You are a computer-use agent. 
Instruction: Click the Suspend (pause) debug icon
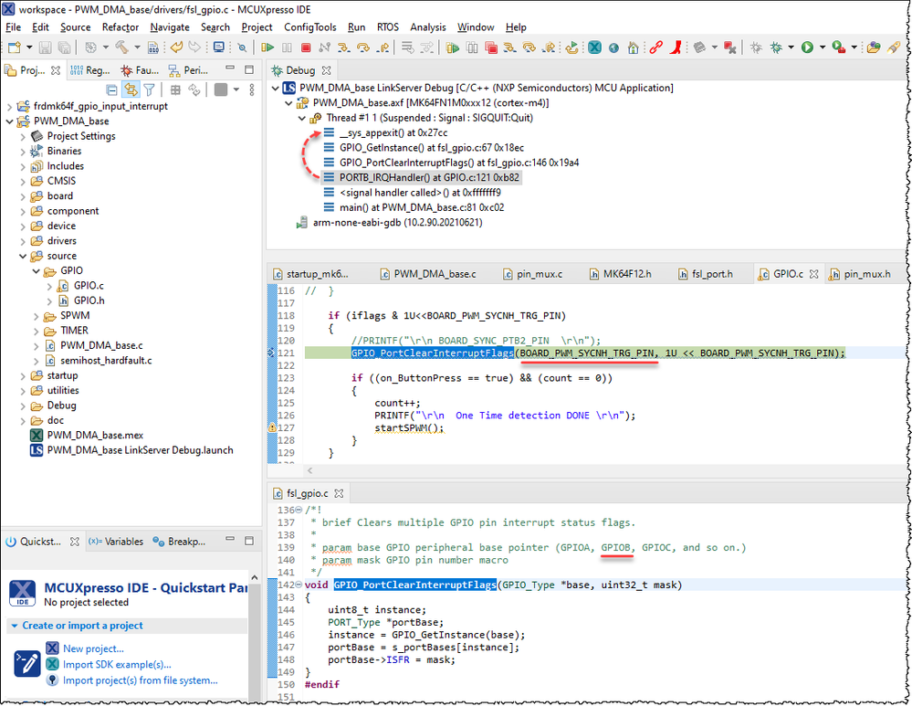(x=287, y=47)
